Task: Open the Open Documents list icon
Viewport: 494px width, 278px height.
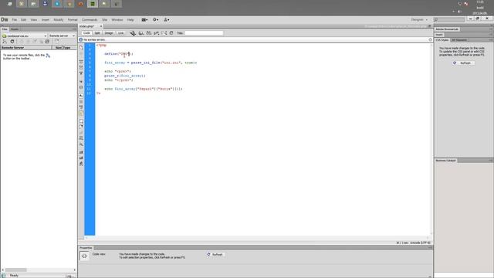Action: (81, 48)
